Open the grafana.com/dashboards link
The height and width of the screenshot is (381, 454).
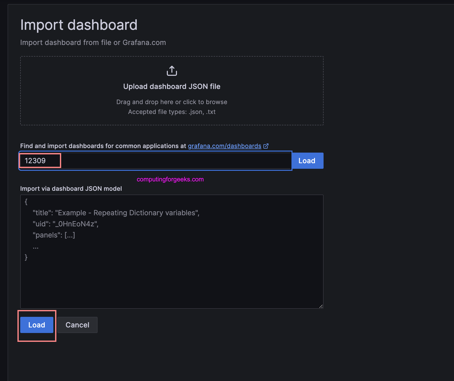tap(224, 146)
